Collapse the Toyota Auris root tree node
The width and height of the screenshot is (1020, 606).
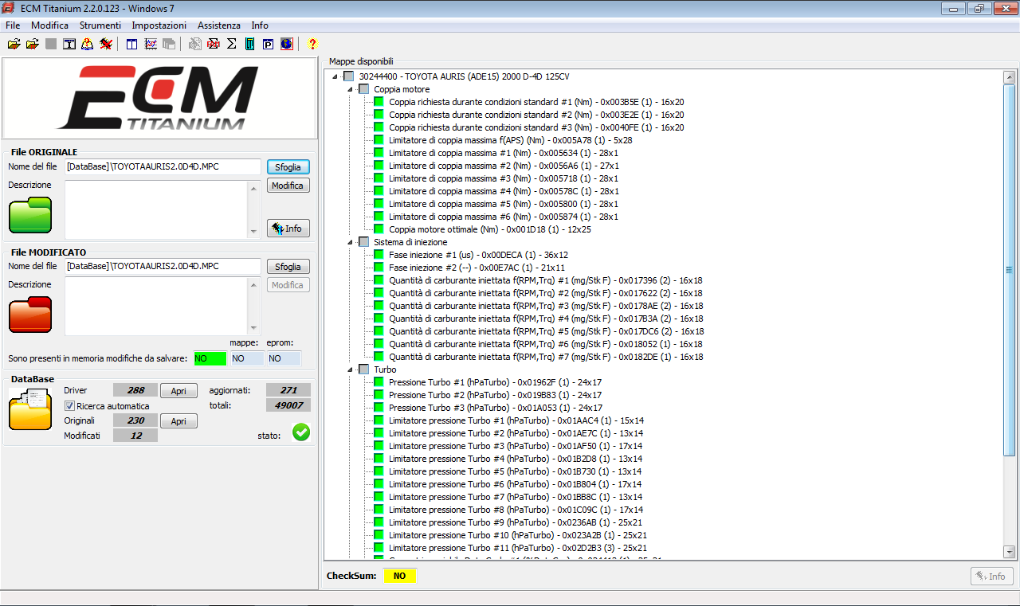[x=335, y=76]
